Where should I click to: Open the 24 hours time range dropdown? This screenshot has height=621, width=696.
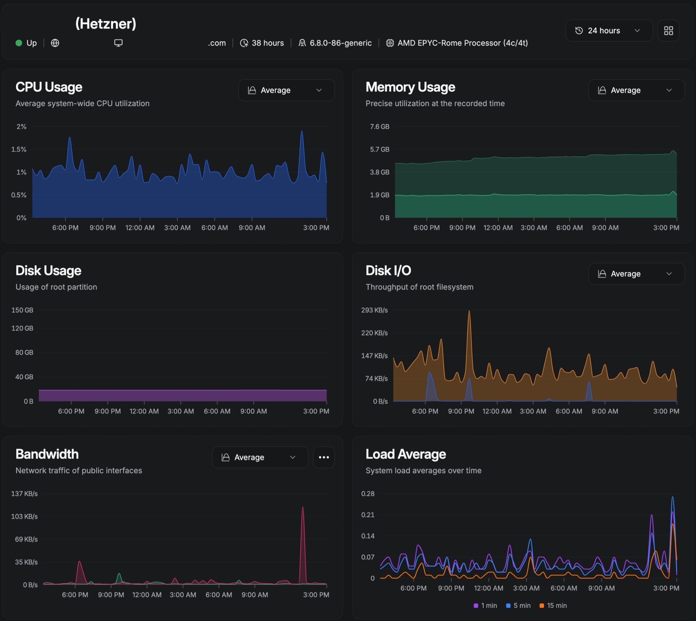609,31
